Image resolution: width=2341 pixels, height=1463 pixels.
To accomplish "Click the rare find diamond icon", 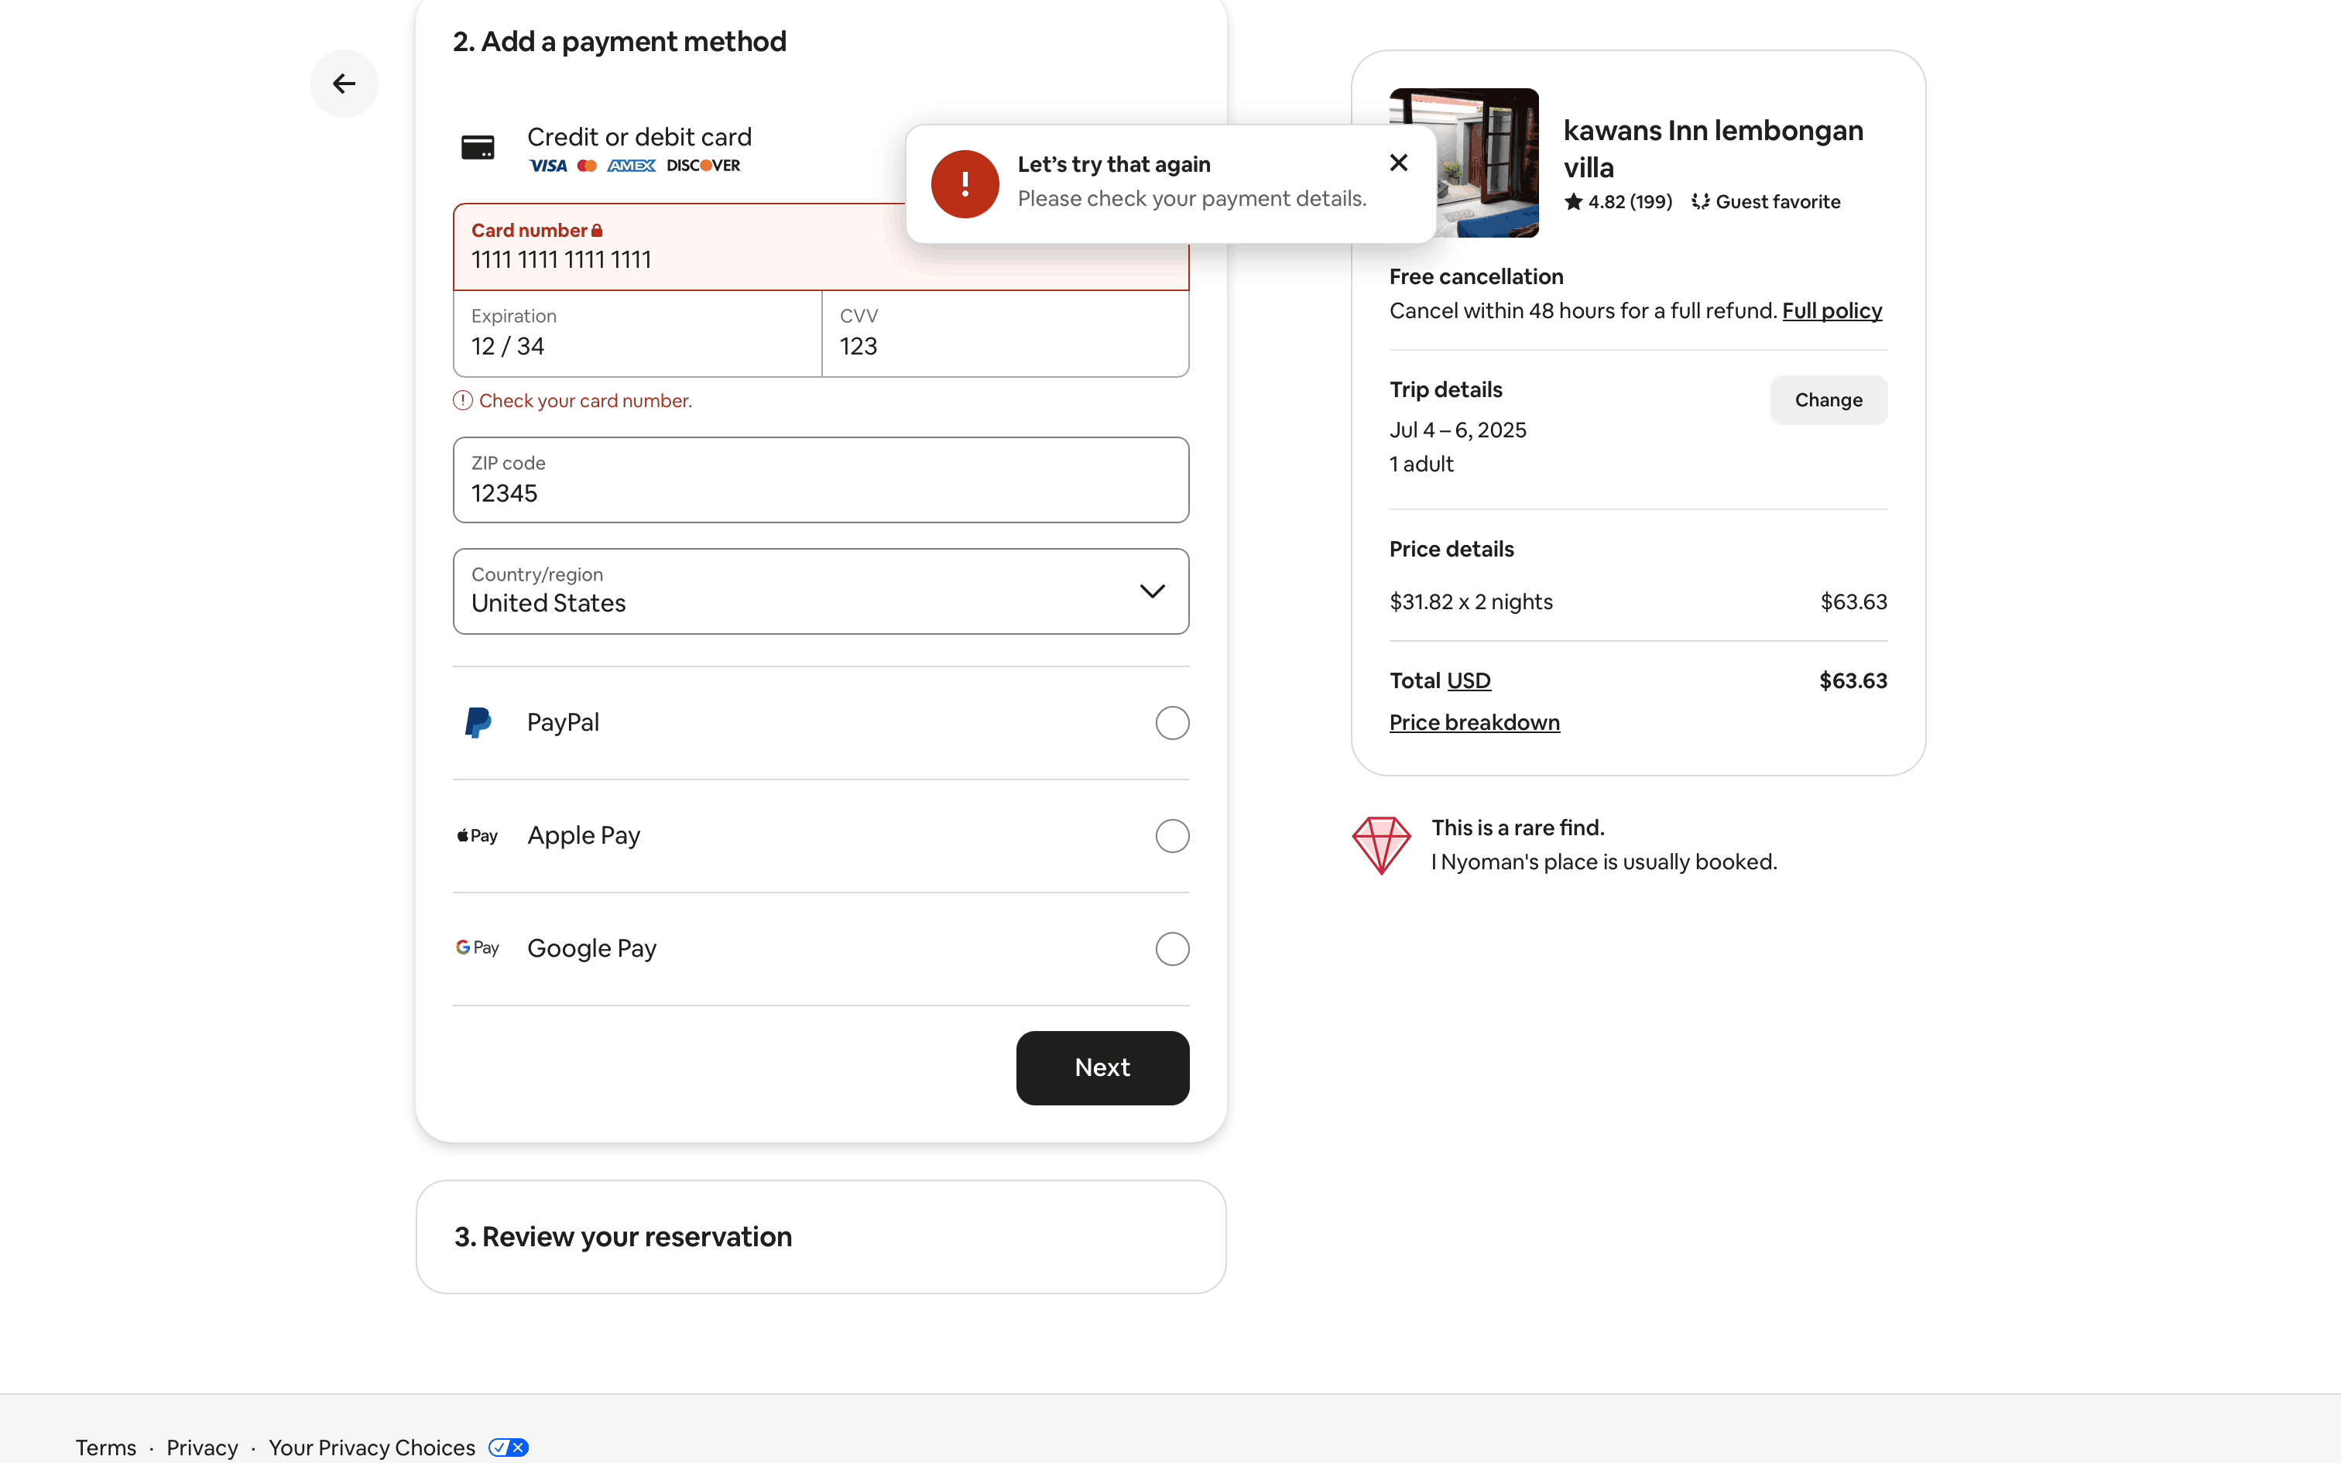I will pos(1381,845).
